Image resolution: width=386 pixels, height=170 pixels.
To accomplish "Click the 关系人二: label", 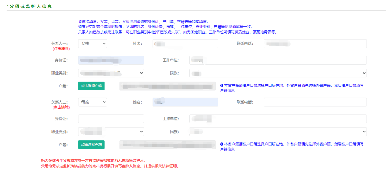I will click(59, 102).
